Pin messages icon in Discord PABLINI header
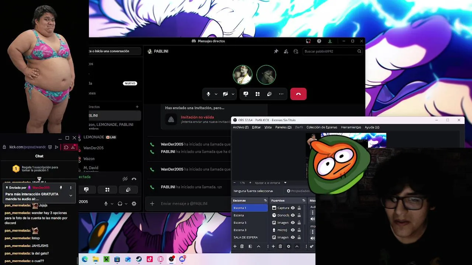 [x=276, y=52]
